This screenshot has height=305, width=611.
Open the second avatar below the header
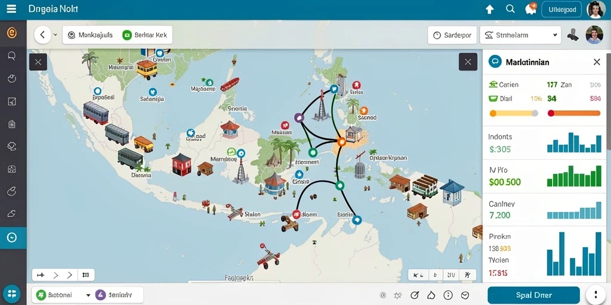click(x=594, y=35)
